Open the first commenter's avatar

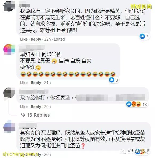coord(9,6)
